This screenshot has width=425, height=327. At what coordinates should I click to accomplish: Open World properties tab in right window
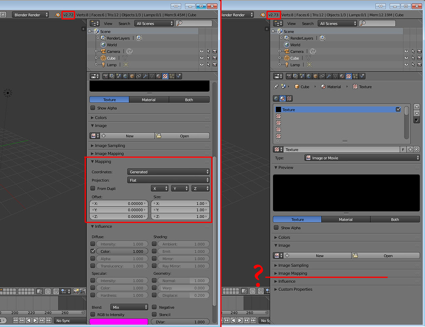tap(309, 76)
